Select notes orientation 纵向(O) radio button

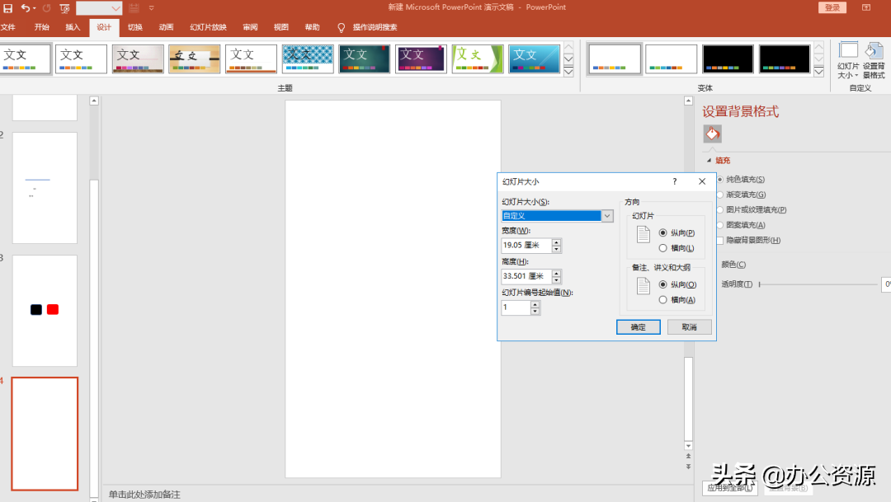tap(662, 284)
